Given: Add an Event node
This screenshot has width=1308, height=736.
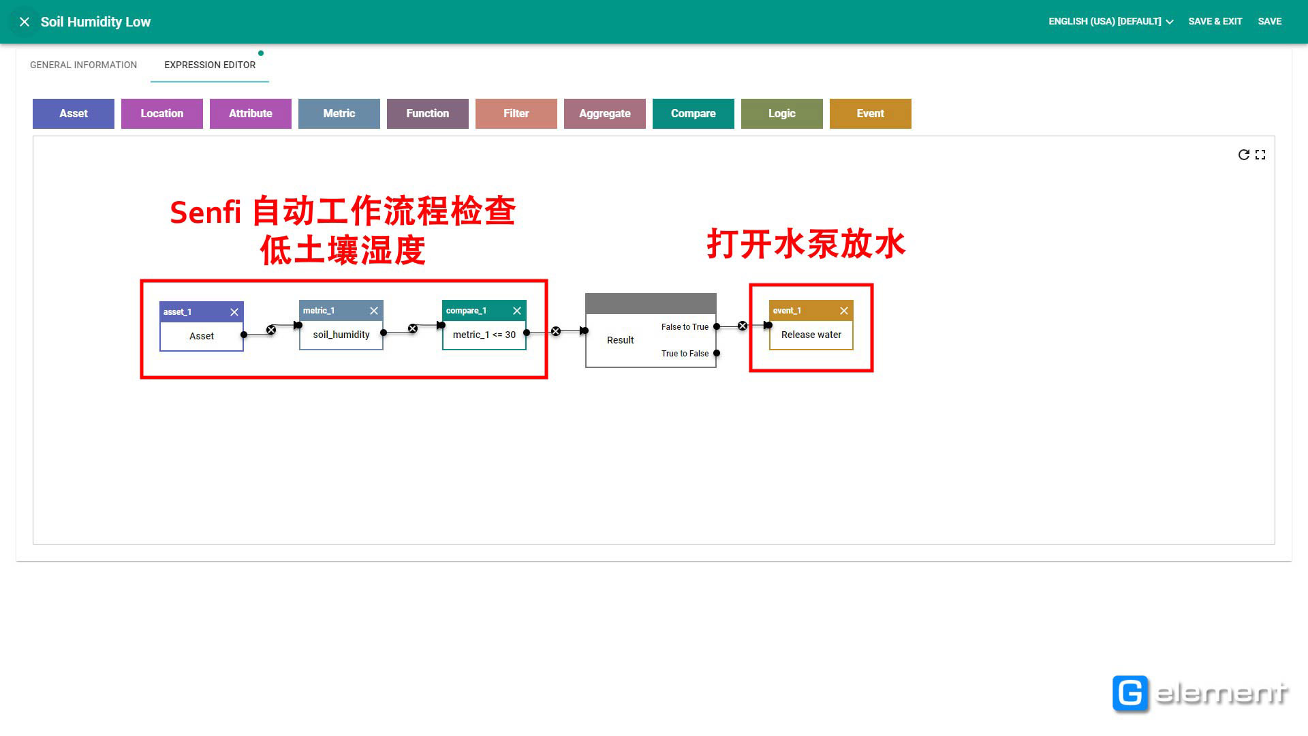Looking at the screenshot, I should point(871,114).
